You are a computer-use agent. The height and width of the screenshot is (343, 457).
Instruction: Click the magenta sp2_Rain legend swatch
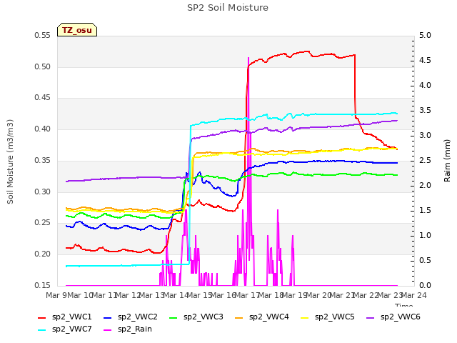point(108,330)
